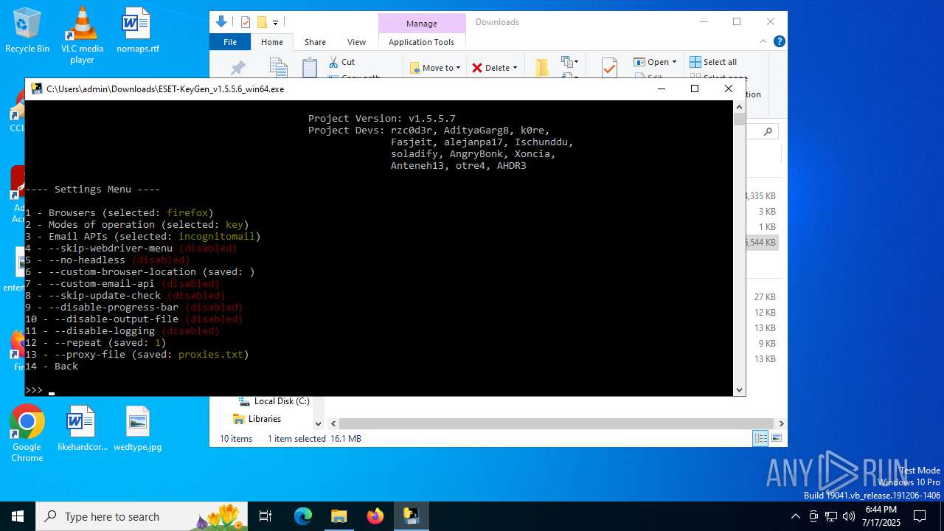Select Libraries in navigation pane
The width and height of the screenshot is (944, 531).
[257, 419]
